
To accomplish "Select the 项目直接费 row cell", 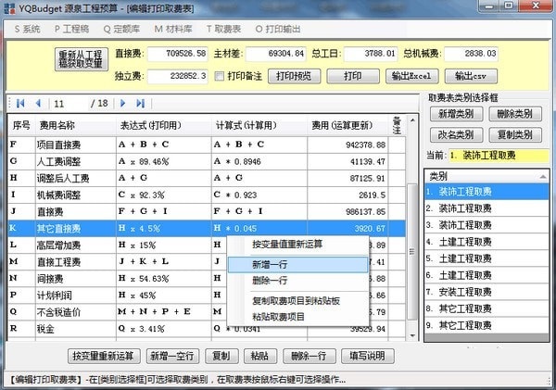I will pyautogui.click(x=76, y=145).
